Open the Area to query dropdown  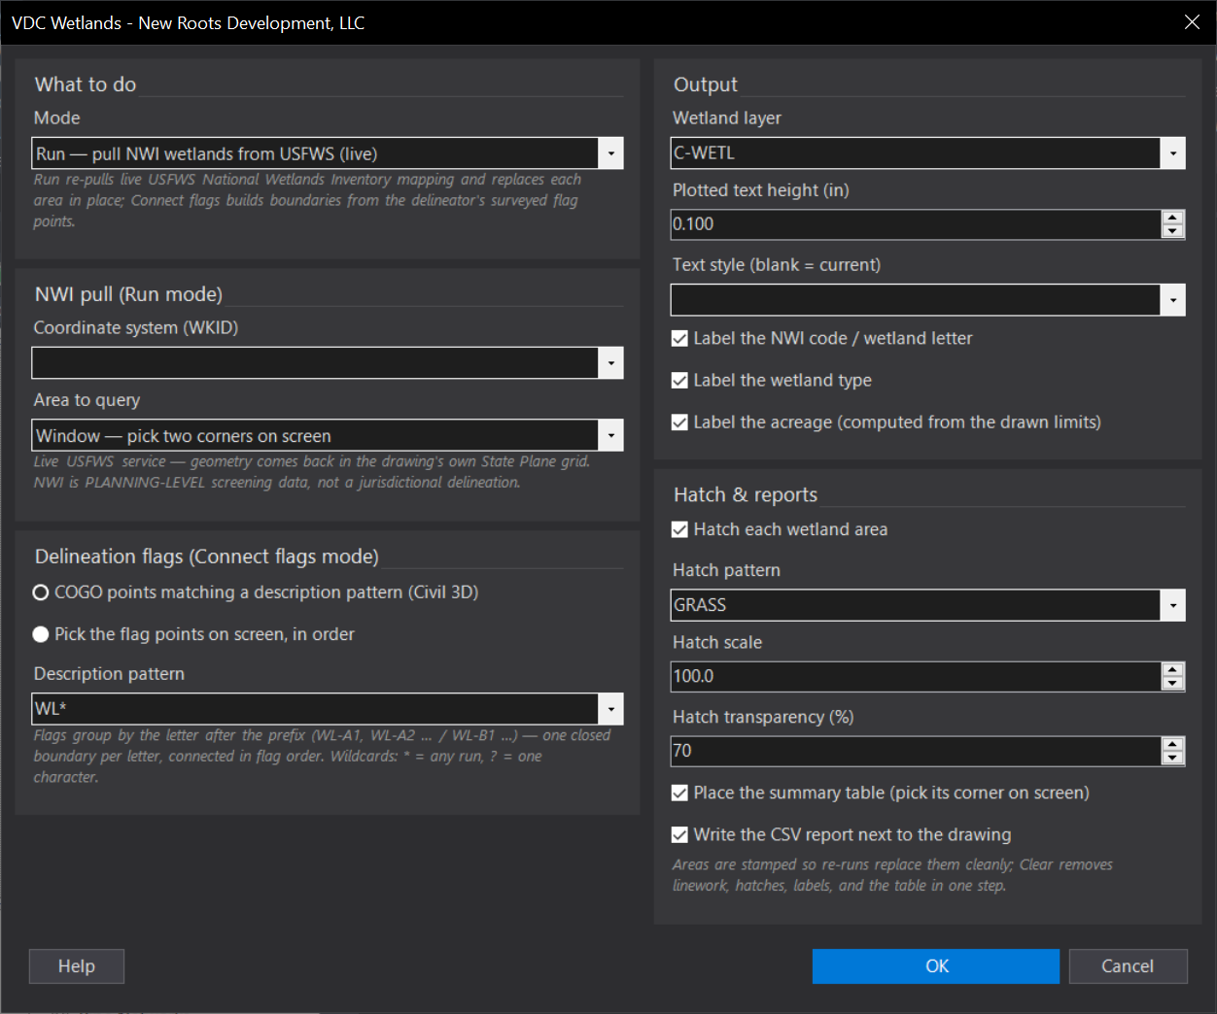click(610, 435)
